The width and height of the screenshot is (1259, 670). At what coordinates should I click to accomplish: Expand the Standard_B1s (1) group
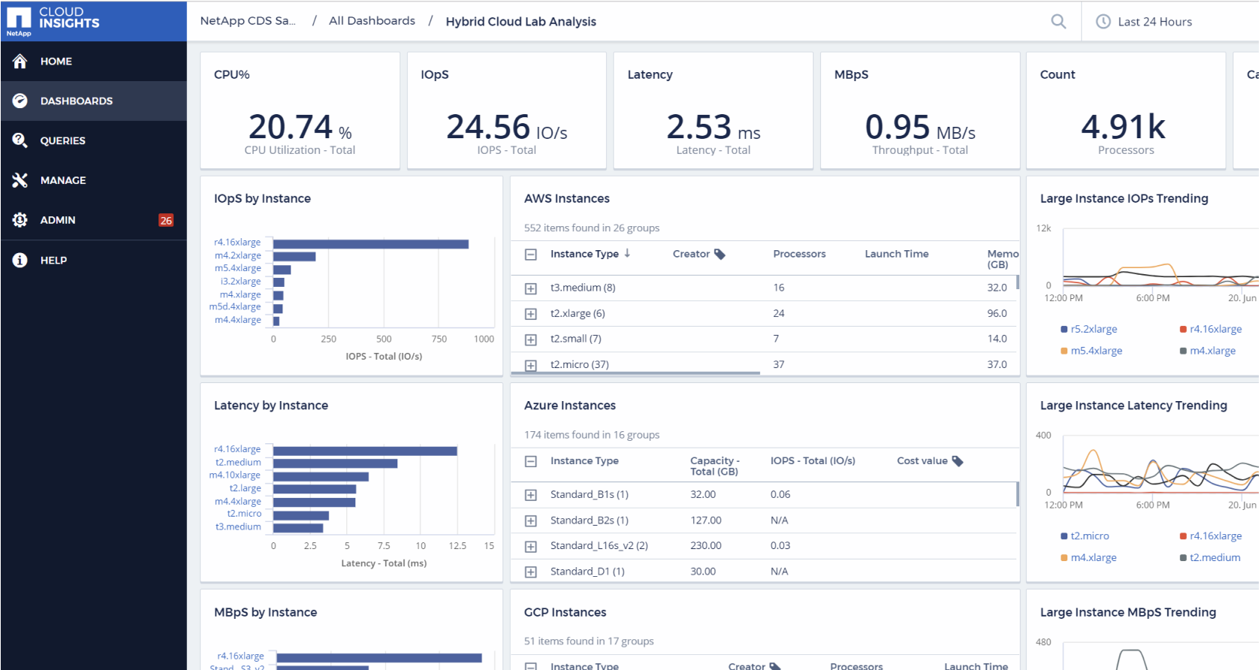[531, 495]
